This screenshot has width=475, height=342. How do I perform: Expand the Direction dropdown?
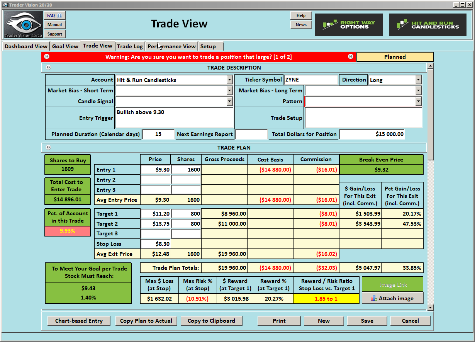pos(418,80)
